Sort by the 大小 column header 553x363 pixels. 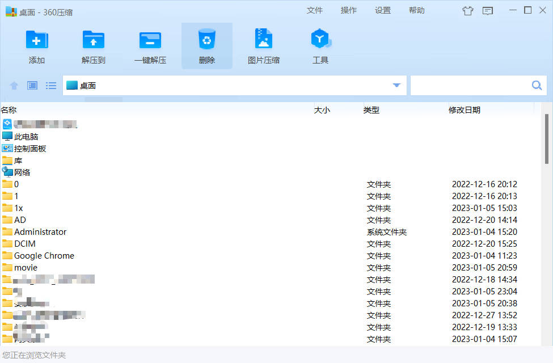click(x=322, y=110)
